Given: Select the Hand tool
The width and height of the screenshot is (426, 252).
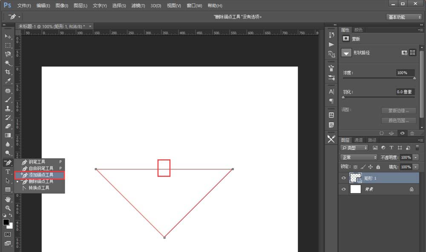Looking at the screenshot, I should [x=8, y=198].
